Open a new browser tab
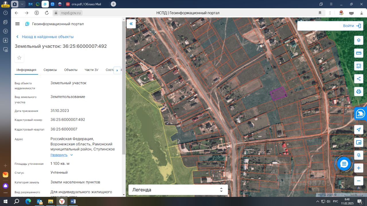This screenshot has height=206, width=367. (x=114, y=4)
